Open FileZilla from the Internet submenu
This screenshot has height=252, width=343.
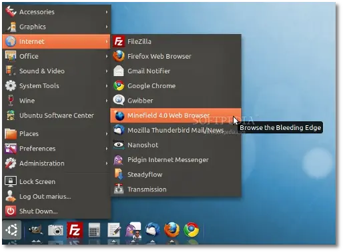tap(176, 41)
